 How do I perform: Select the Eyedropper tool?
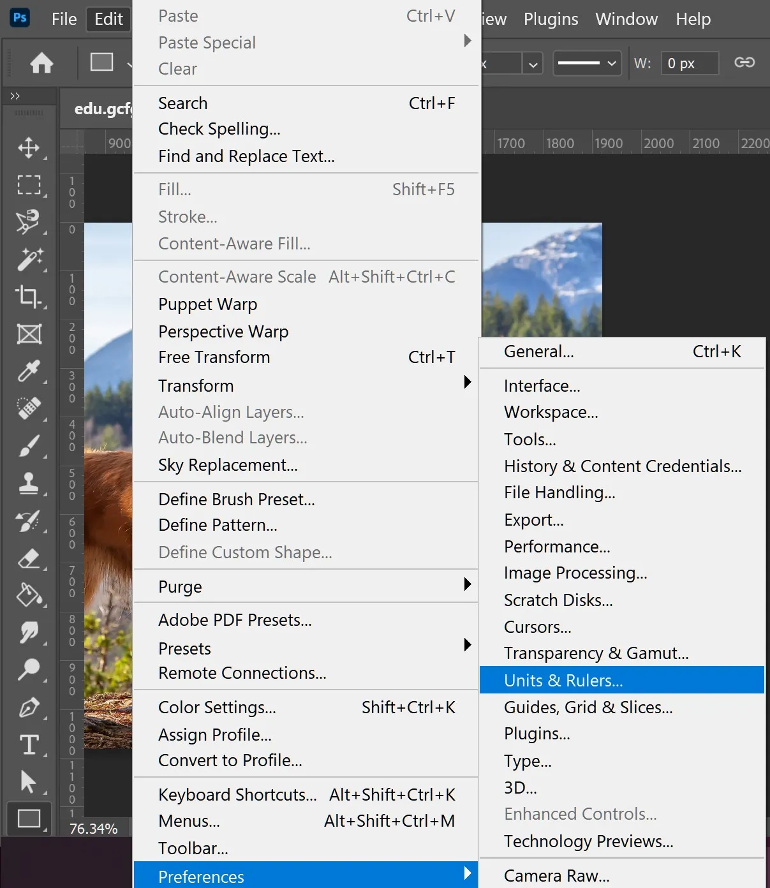29,371
